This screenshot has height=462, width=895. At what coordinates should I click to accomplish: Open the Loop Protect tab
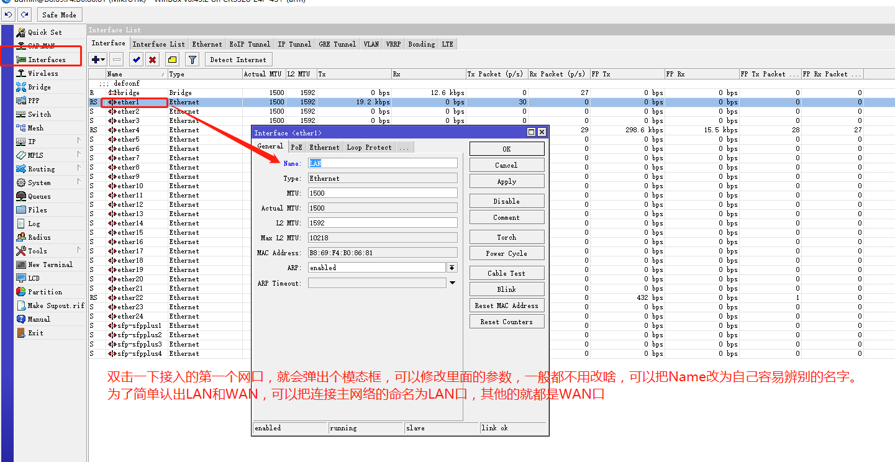[369, 148]
